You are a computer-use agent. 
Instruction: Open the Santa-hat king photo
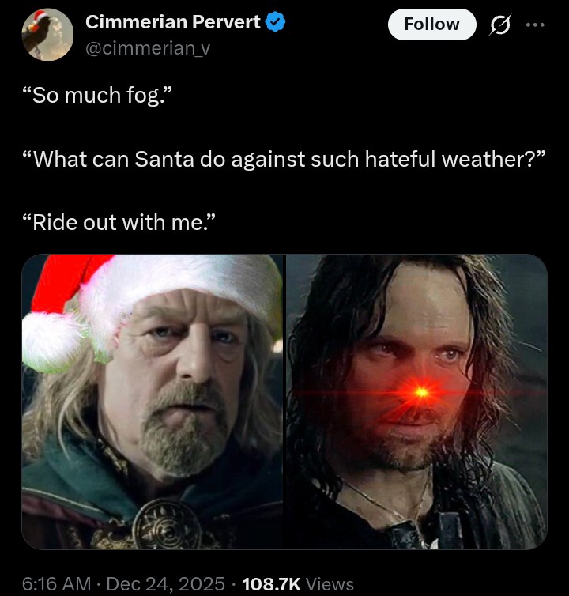click(153, 402)
